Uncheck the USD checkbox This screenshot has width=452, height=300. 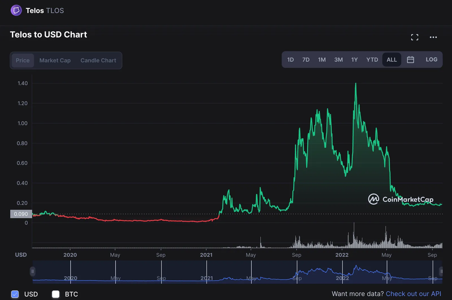pos(15,294)
